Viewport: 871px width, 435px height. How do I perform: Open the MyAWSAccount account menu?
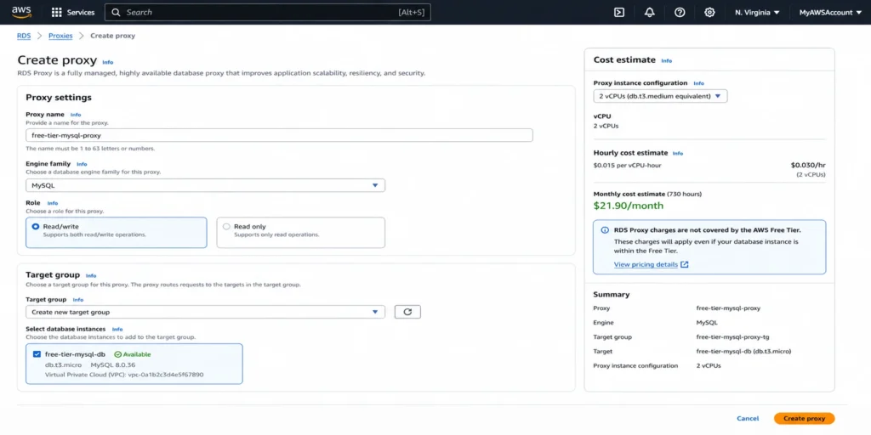coord(830,12)
